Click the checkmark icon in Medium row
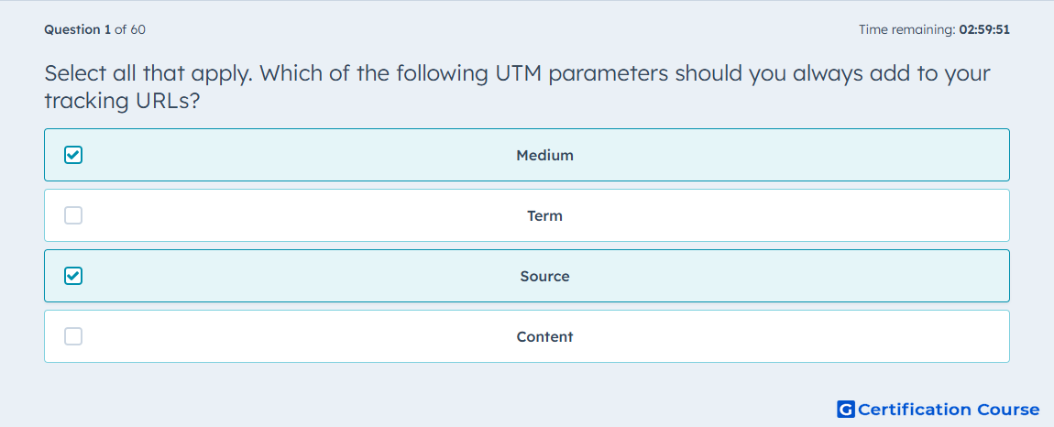The image size is (1054, 427). pos(73,156)
